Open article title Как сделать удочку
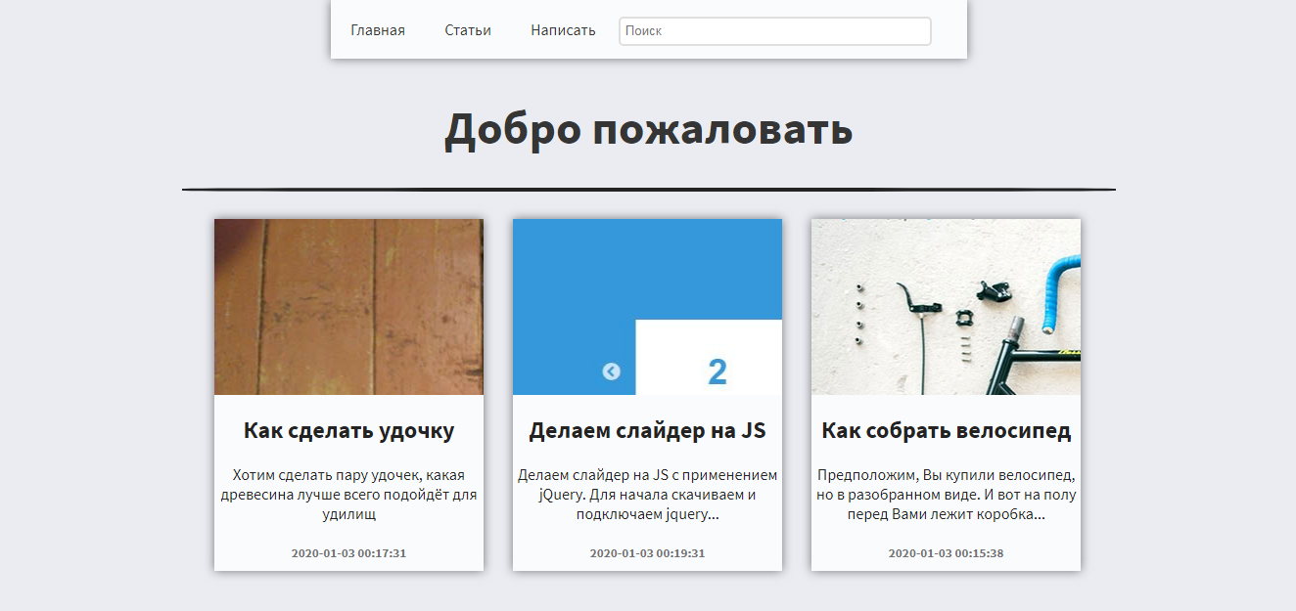The image size is (1296, 611). [348, 430]
